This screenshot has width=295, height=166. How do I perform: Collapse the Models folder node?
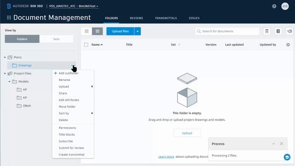(9, 82)
